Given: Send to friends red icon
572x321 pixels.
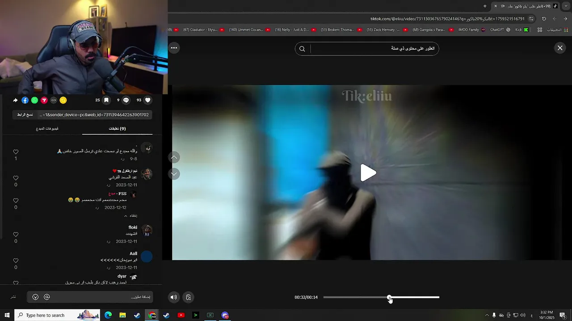Looking at the screenshot, I should 44,100.
